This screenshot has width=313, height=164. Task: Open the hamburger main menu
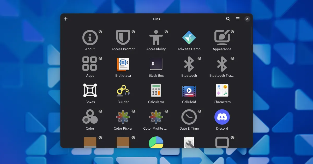(238, 19)
